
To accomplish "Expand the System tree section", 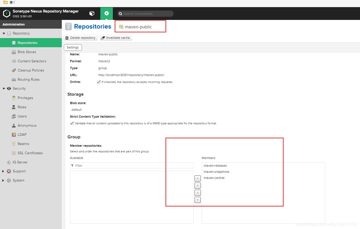I will coord(3,180).
